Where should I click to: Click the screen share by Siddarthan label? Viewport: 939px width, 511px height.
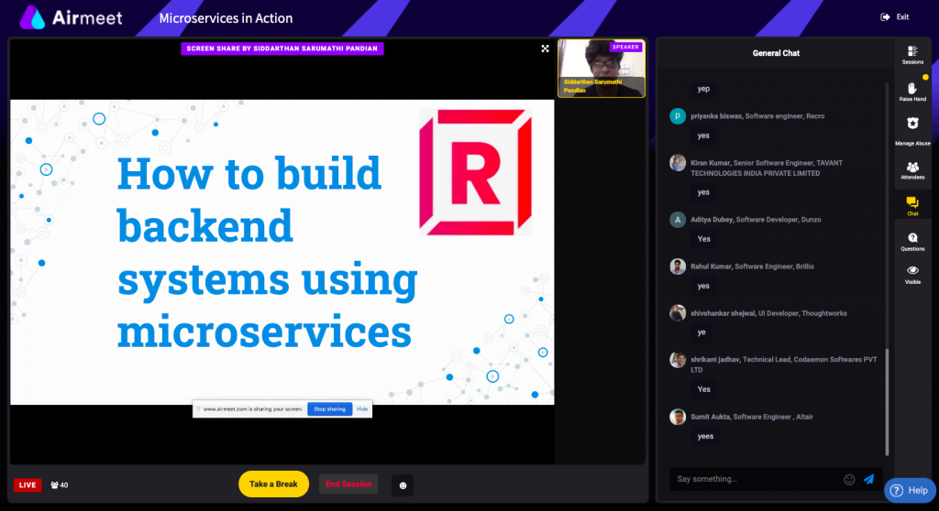pos(282,49)
